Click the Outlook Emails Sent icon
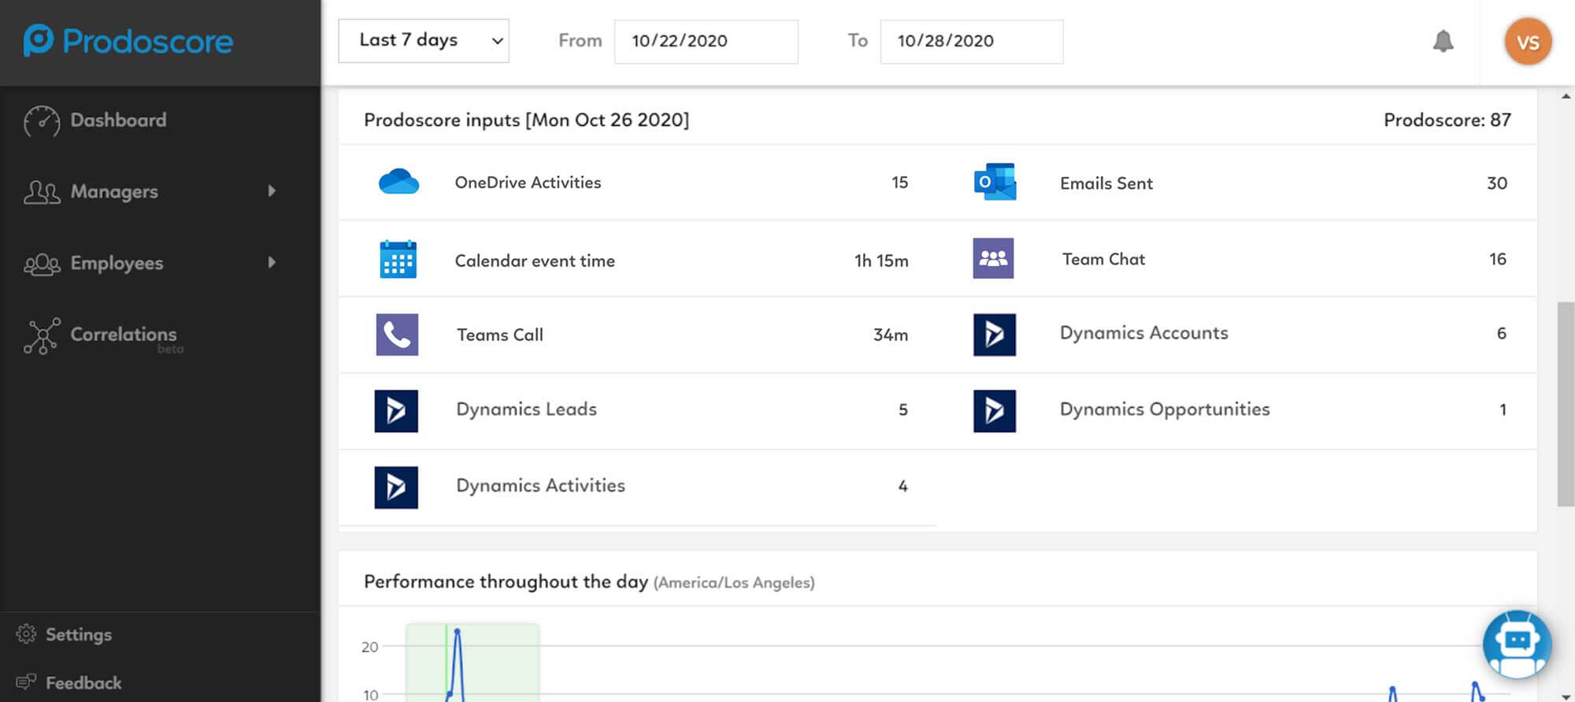1575x702 pixels. pos(995,182)
